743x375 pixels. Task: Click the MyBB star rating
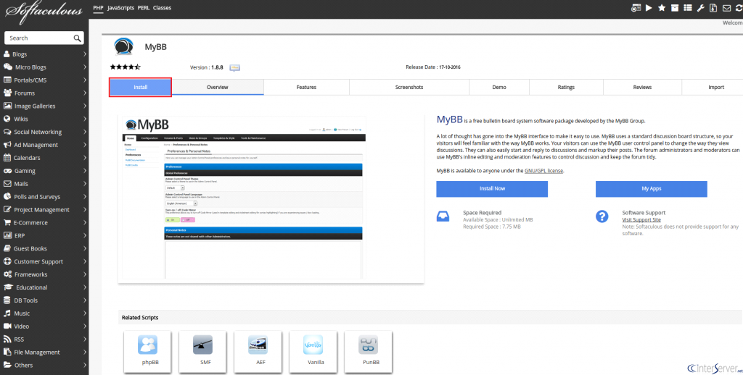click(x=125, y=67)
